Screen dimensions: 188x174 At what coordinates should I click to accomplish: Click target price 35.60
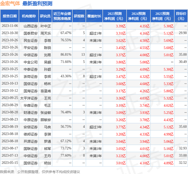coord(183,126)
